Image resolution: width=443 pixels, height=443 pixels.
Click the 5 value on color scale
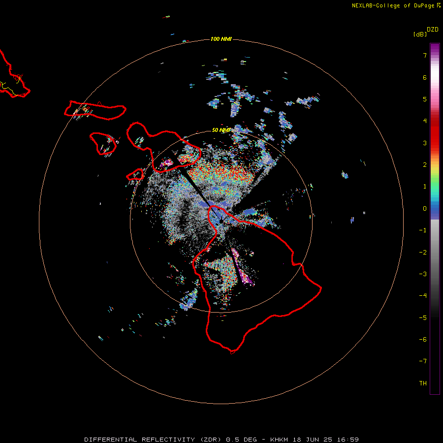(425, 99)
